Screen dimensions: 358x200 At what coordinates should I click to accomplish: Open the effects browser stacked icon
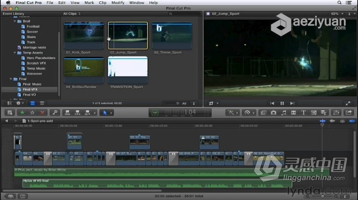tap(263, 113)
